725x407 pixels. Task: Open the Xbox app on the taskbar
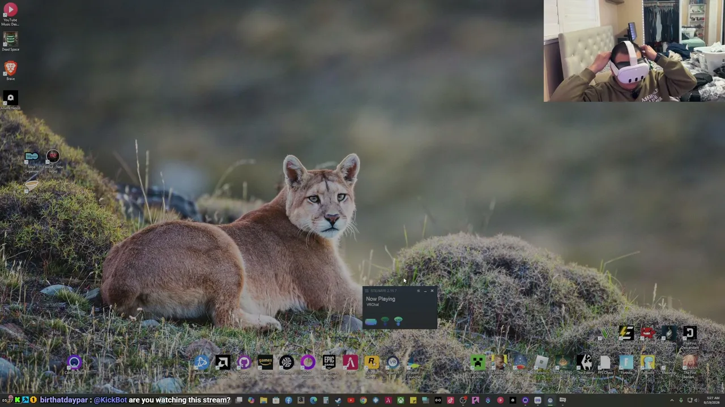400,400
